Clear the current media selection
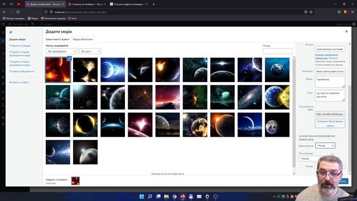The image size is (357, 201). coord(51,183)
